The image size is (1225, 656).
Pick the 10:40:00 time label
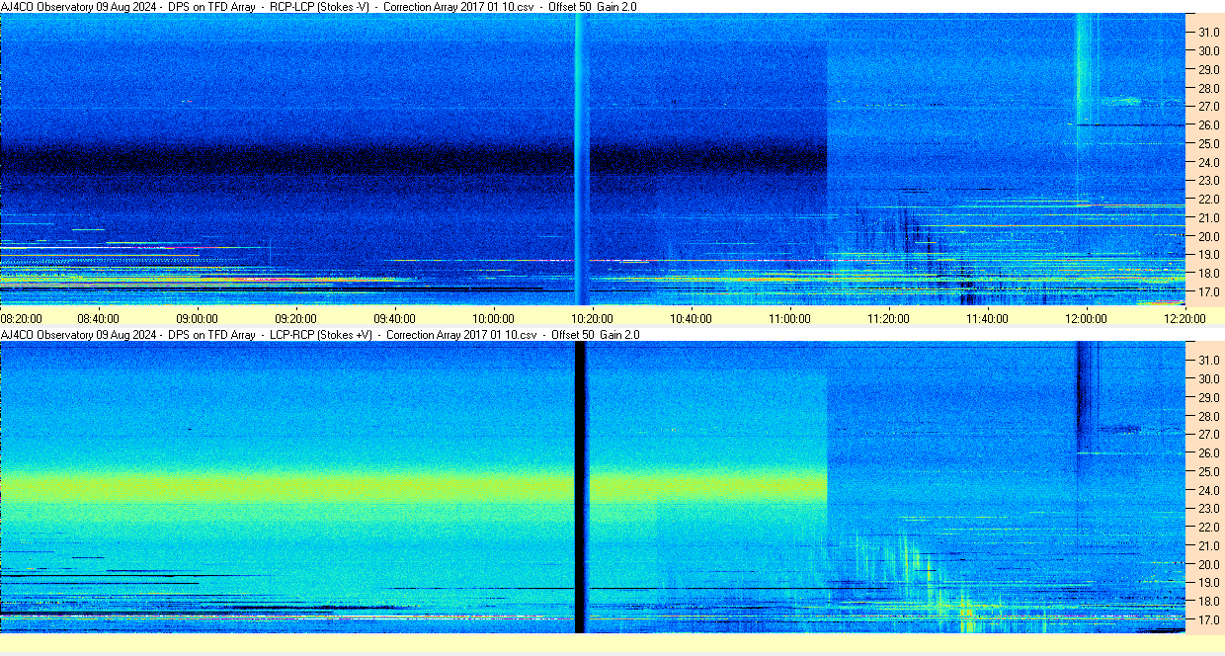click(x=691, y=318)
